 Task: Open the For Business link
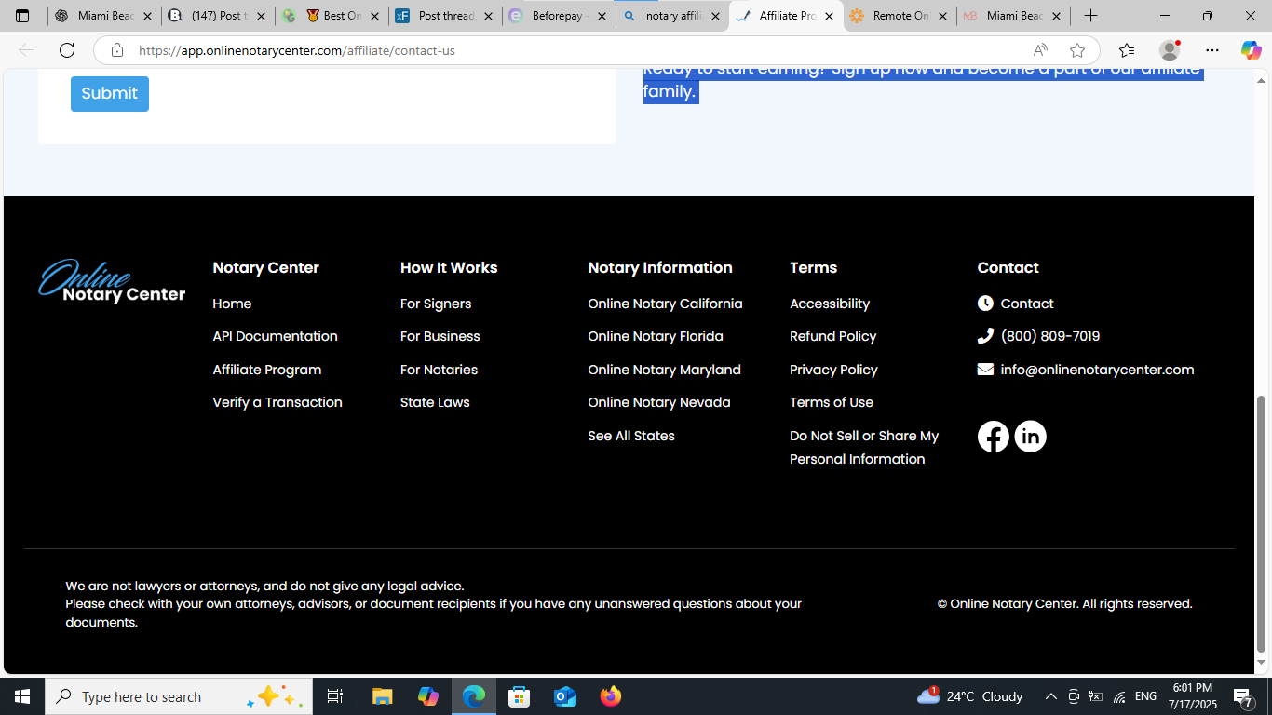[x=440, y=336]
